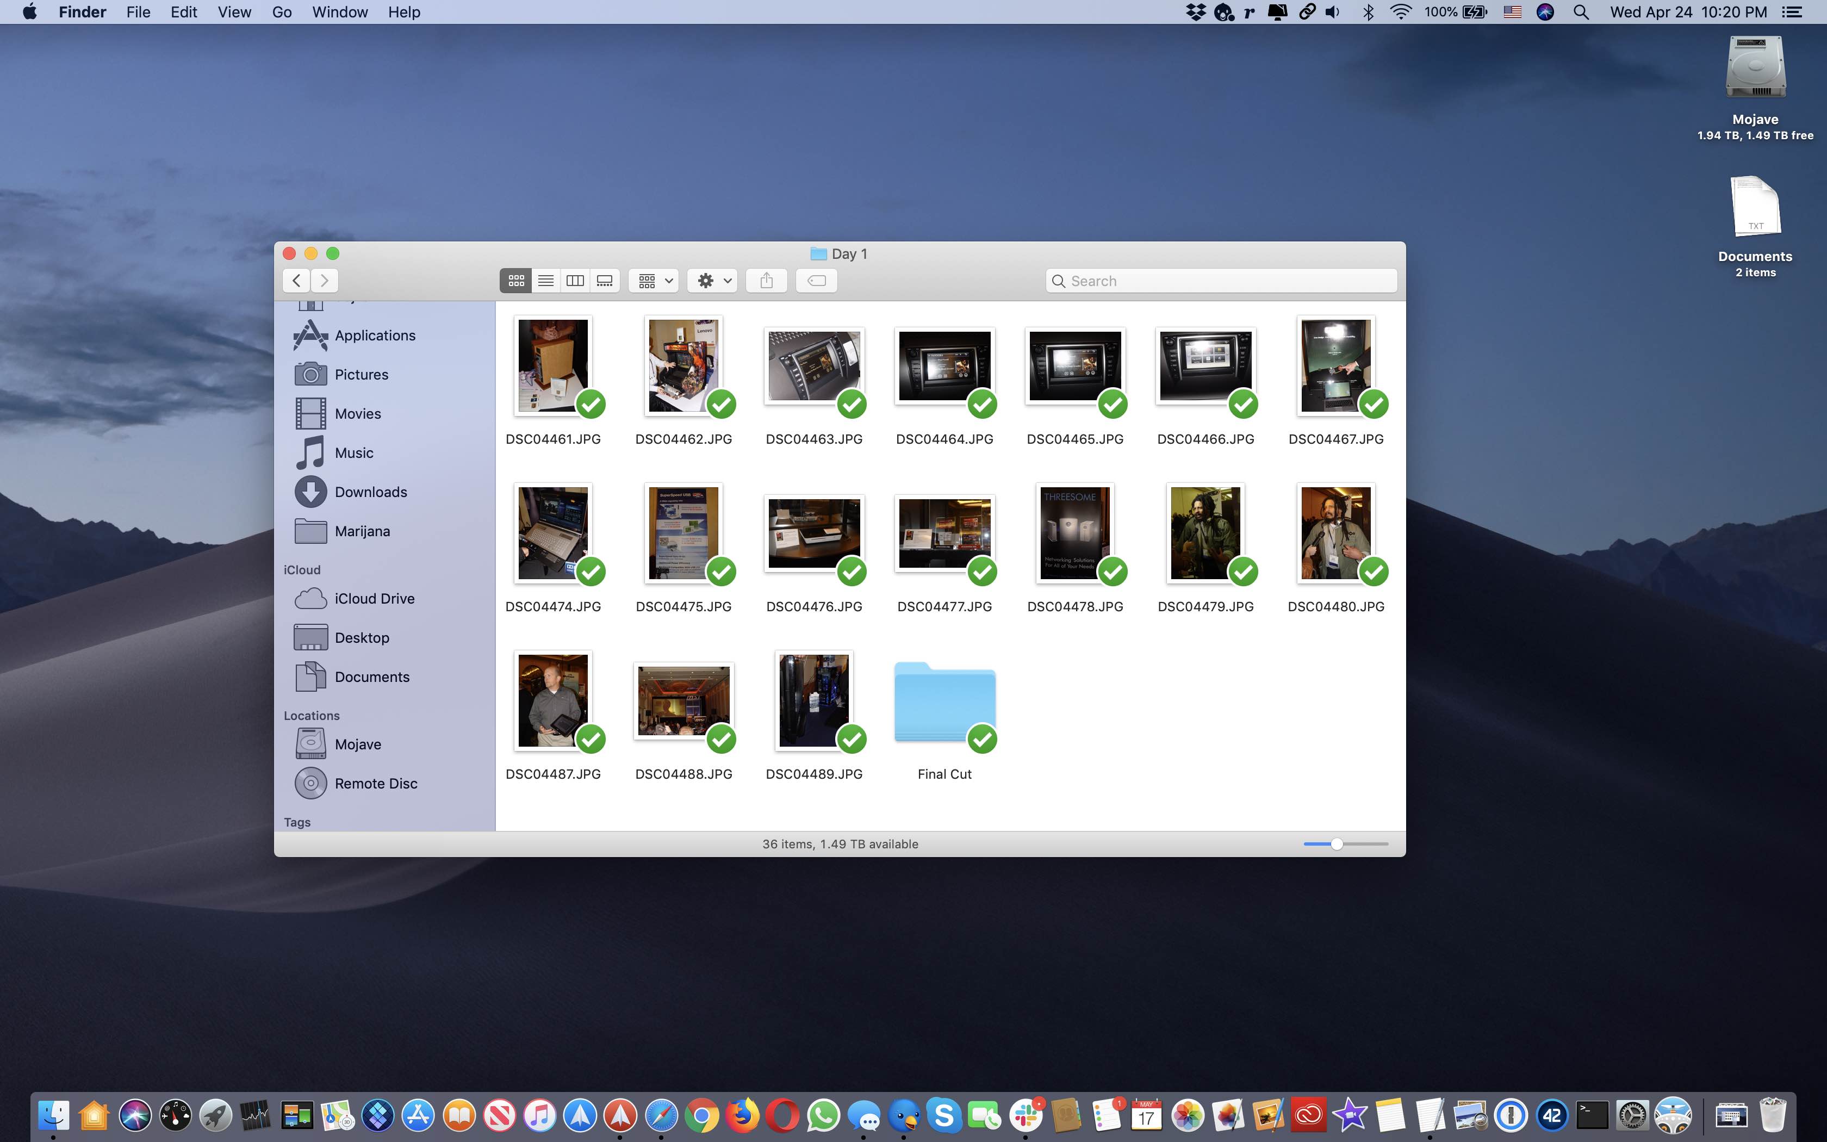
Task: Go back with the left arrow
Action: tap(297, 281)
